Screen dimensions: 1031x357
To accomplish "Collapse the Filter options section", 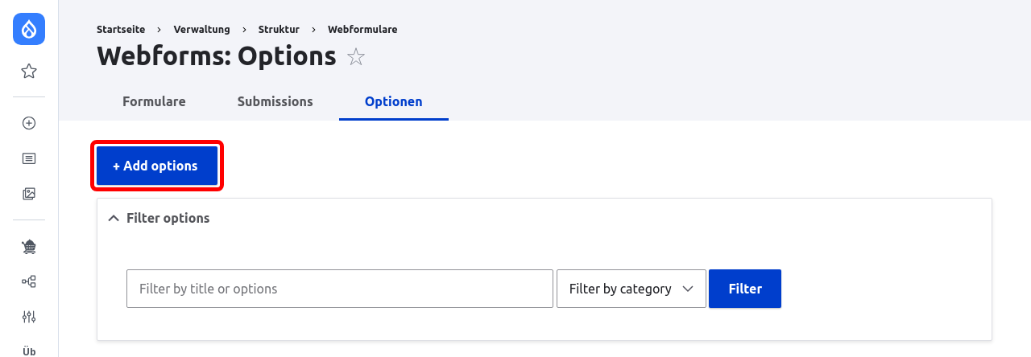I will click(x=159, y=218).
